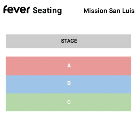Choose the green rear seating zone

click(68, 102)
